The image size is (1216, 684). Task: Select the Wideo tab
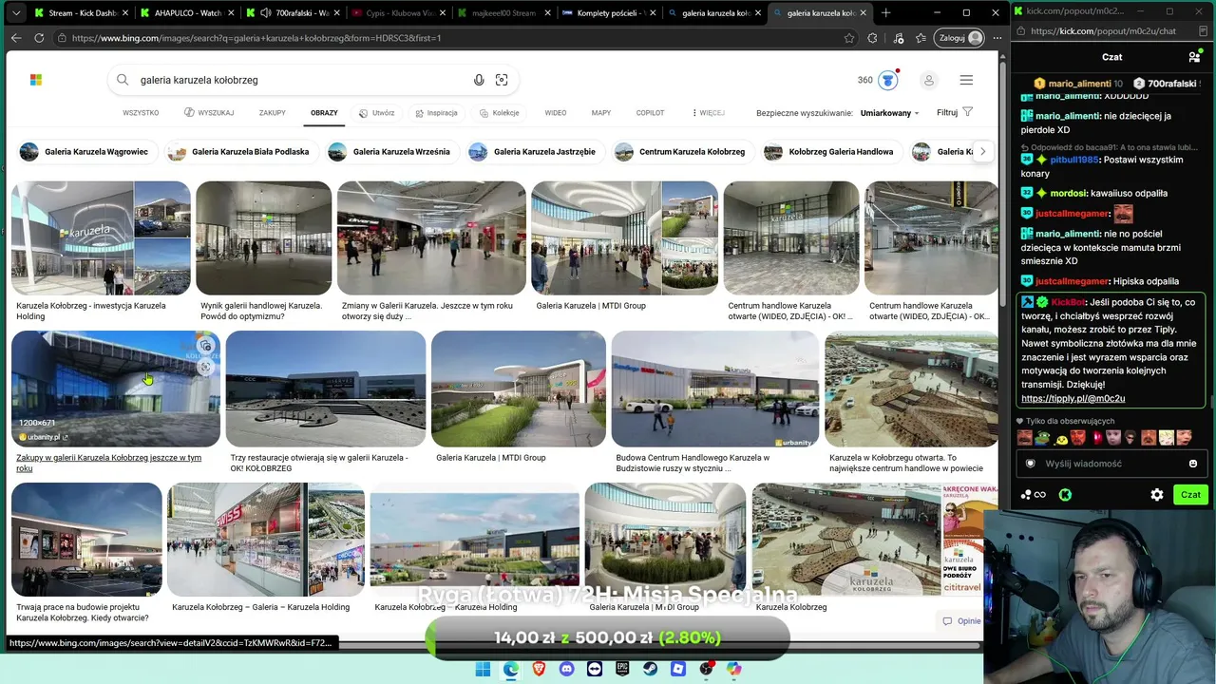tap(556, 113)
